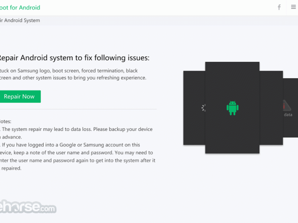298x223 pixels.
Task: Click the Google or Samsung account note
Action: click(x=77, y=156)
